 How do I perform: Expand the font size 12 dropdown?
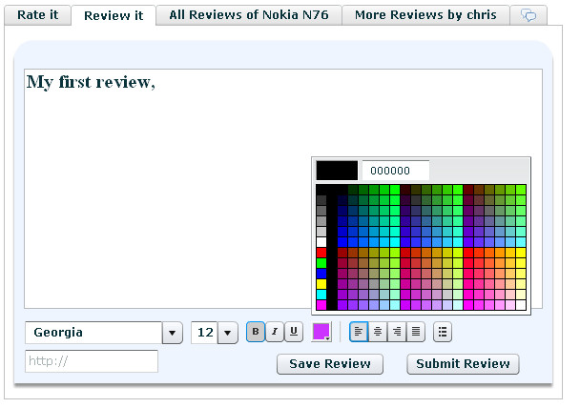click(x=227, y=333)
